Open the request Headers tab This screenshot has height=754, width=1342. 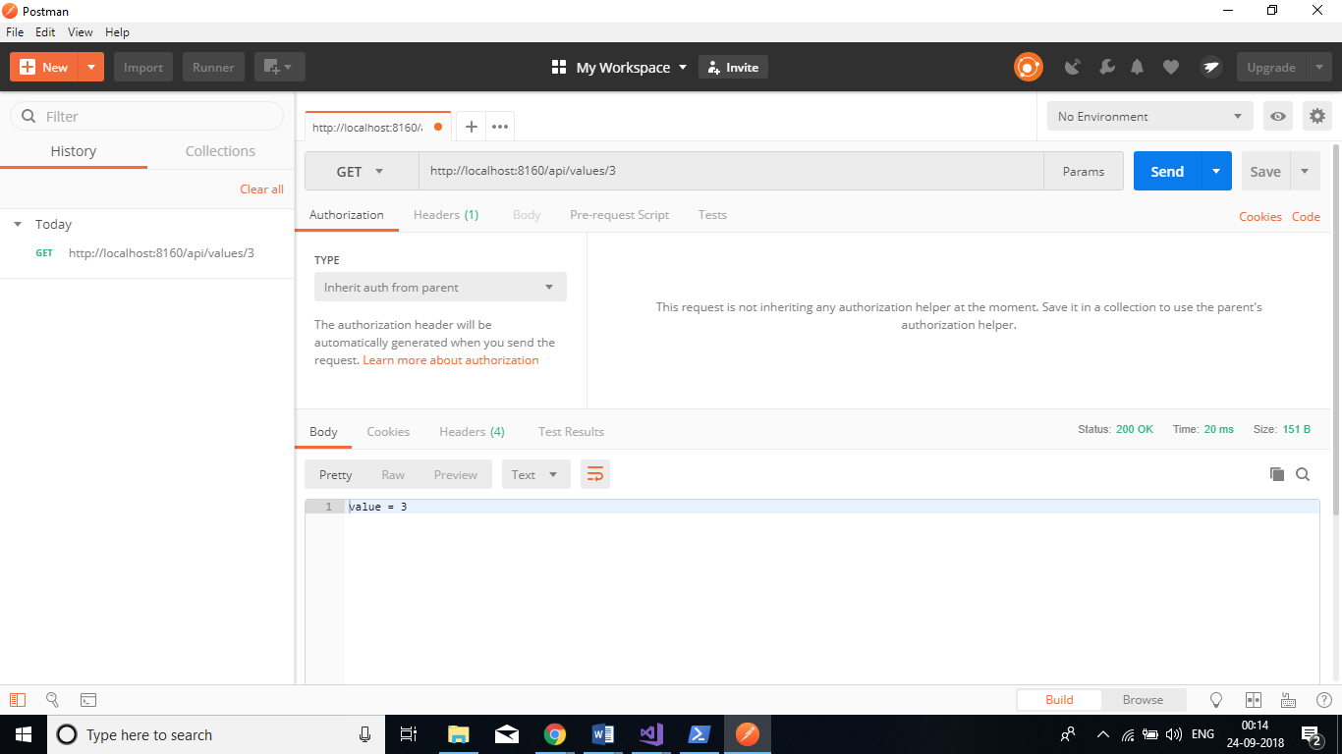(x=445, y=214)
